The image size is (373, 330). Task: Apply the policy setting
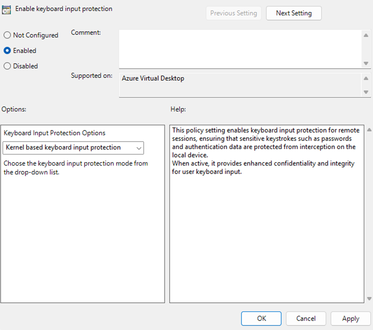pyautogui.click(x=350, y=318)
